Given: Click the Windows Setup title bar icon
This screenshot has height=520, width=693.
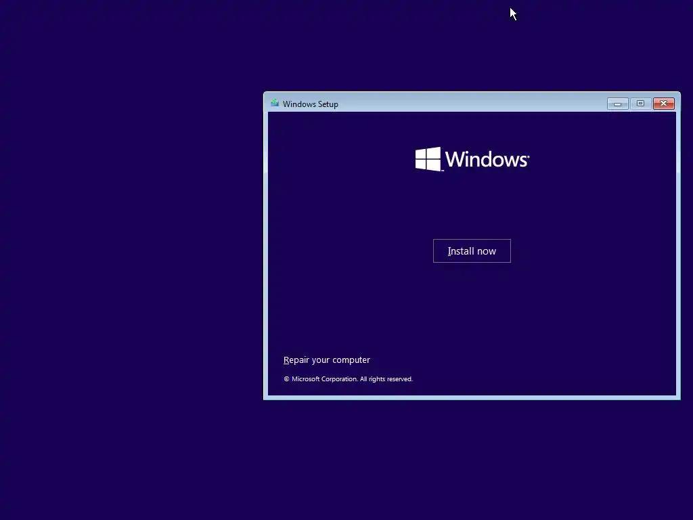Looking at the screenshot, I should click(x=275, y=103).
